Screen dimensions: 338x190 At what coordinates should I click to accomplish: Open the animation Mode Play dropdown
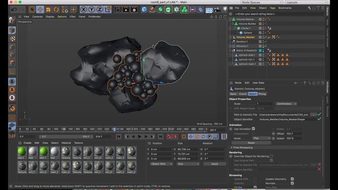pos(261,138)
